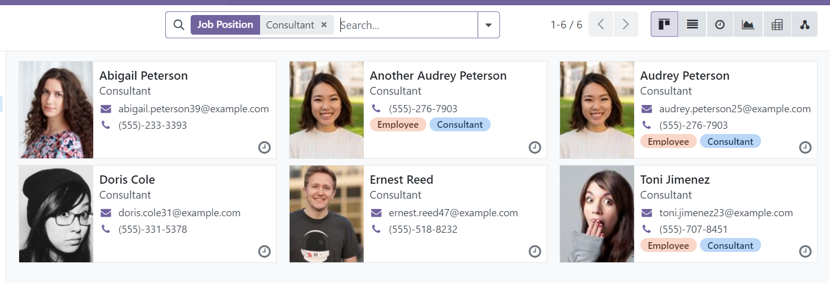Image resolution: width=830 pixels, height=283 pixels.
Task: Open activity clock on Ernest Reed card
Action: point(535,251)
